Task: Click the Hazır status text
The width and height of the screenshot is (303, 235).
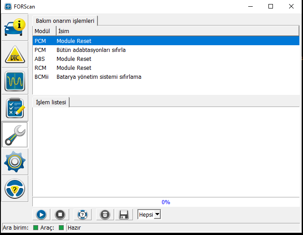Action: pyautogui.click(x=74, y=228)
